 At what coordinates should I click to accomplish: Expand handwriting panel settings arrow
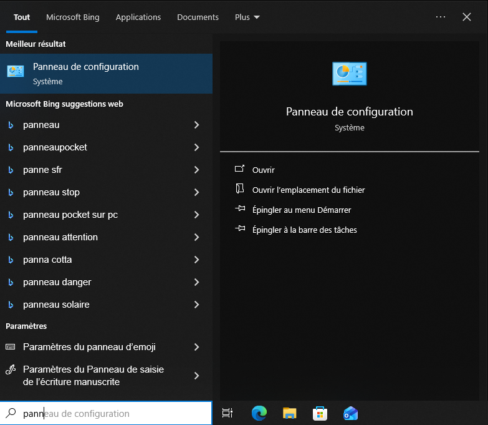click(x=196, y=376)
